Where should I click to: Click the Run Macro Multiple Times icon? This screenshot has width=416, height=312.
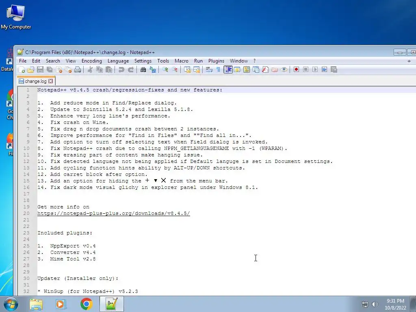coord(324,69)
